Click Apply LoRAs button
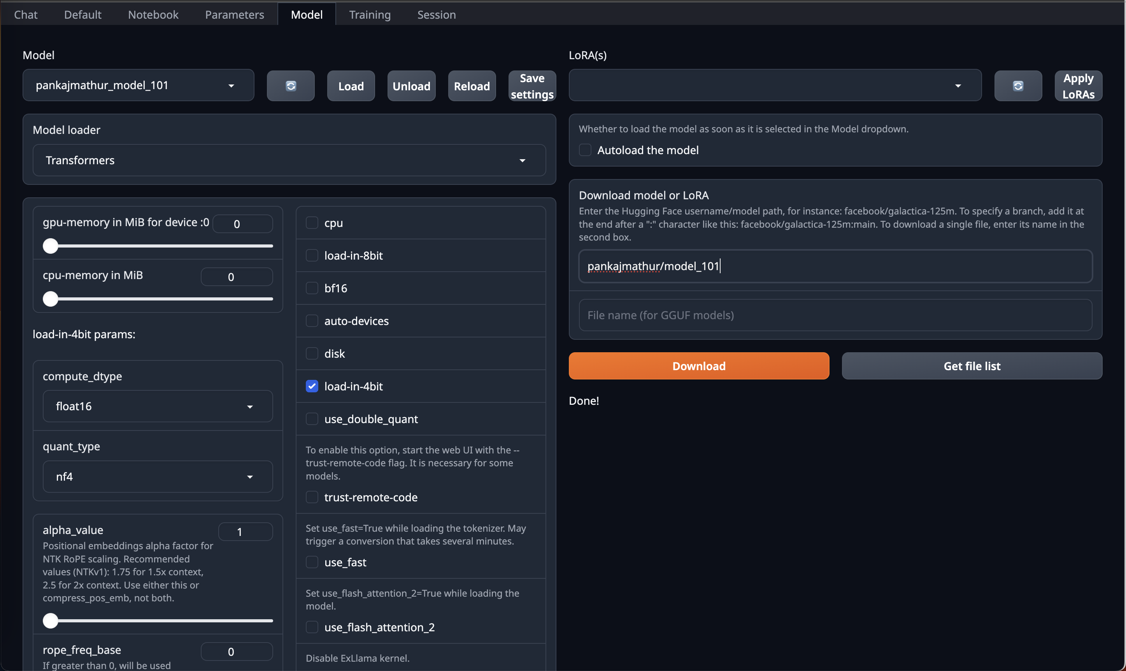The width and height of the screenshot is (1126, 671). point(1078,85)
